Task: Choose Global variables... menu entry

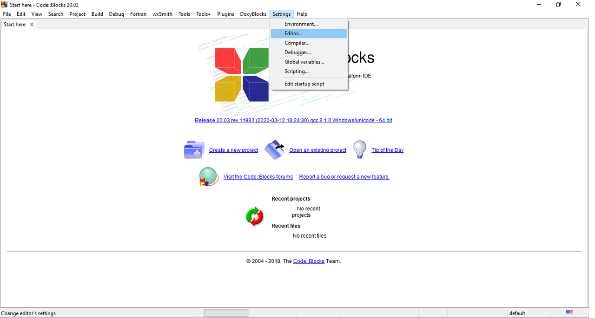Action: pyautogui.click(x=309, y=62)
